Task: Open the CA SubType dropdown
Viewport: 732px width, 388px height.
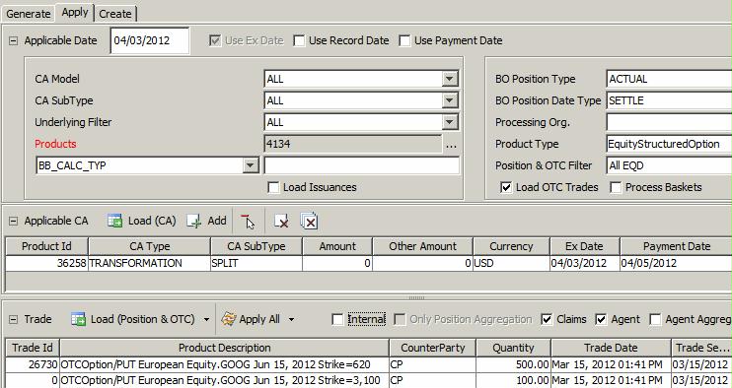Action: (x=450, y=100)
